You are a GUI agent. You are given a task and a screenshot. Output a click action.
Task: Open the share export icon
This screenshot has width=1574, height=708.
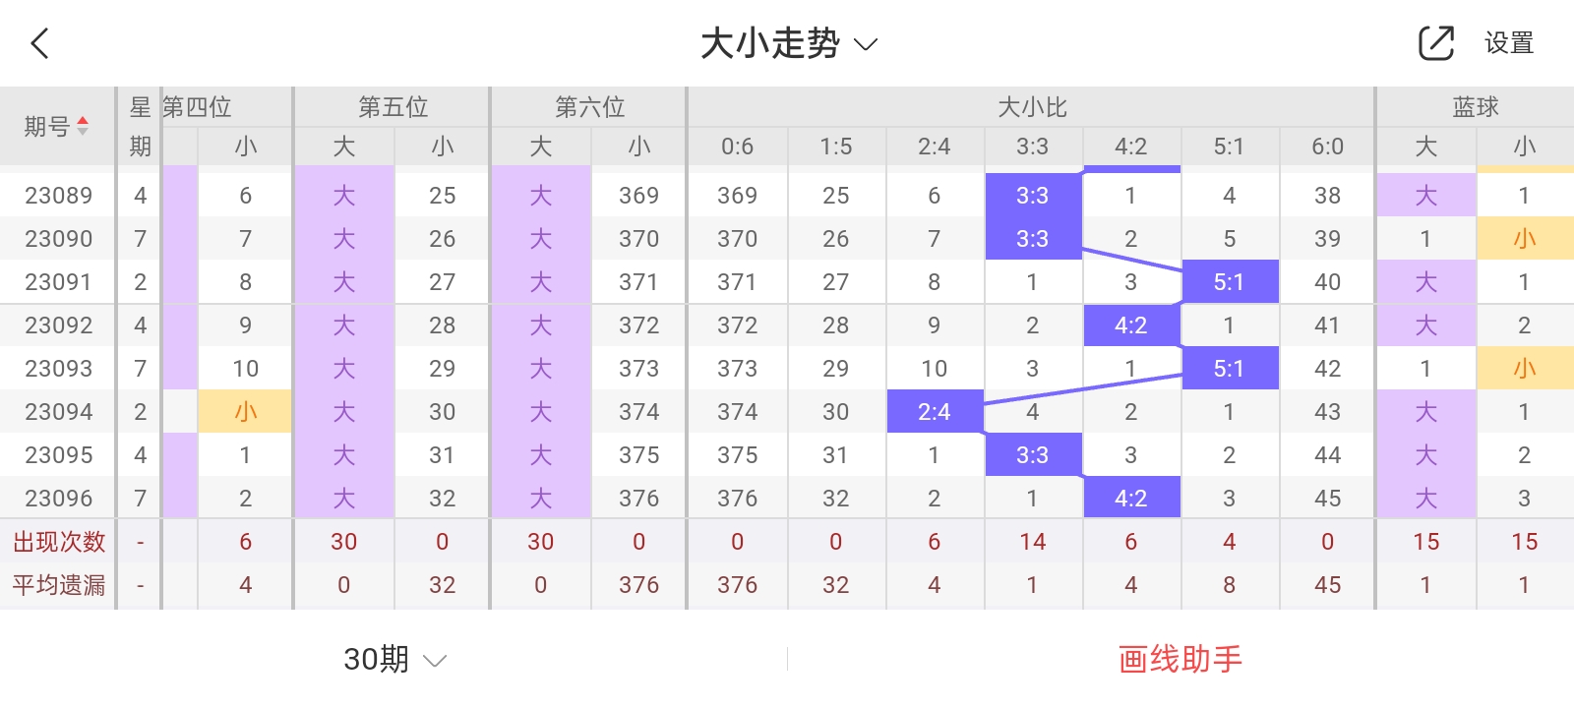point(1435,43)
